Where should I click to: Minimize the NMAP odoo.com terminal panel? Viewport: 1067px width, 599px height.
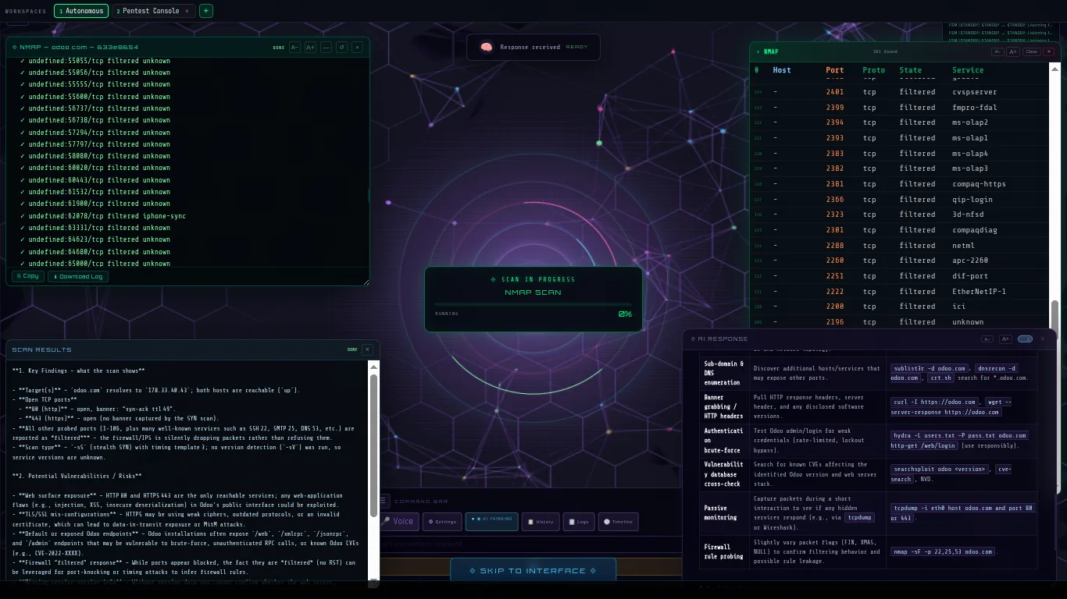(x=326, y=48)
